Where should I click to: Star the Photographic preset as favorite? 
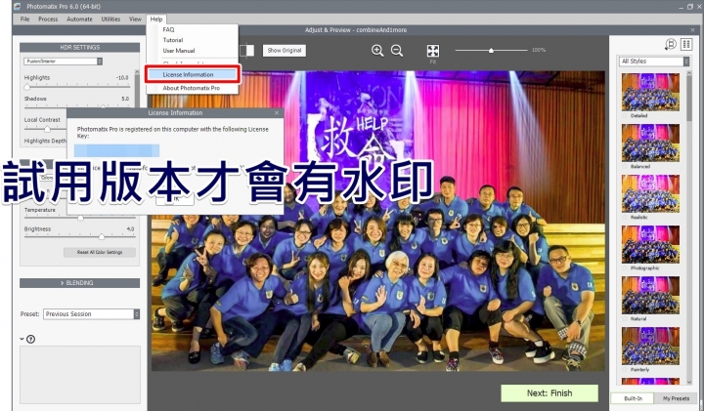click(x=625, y=268)
